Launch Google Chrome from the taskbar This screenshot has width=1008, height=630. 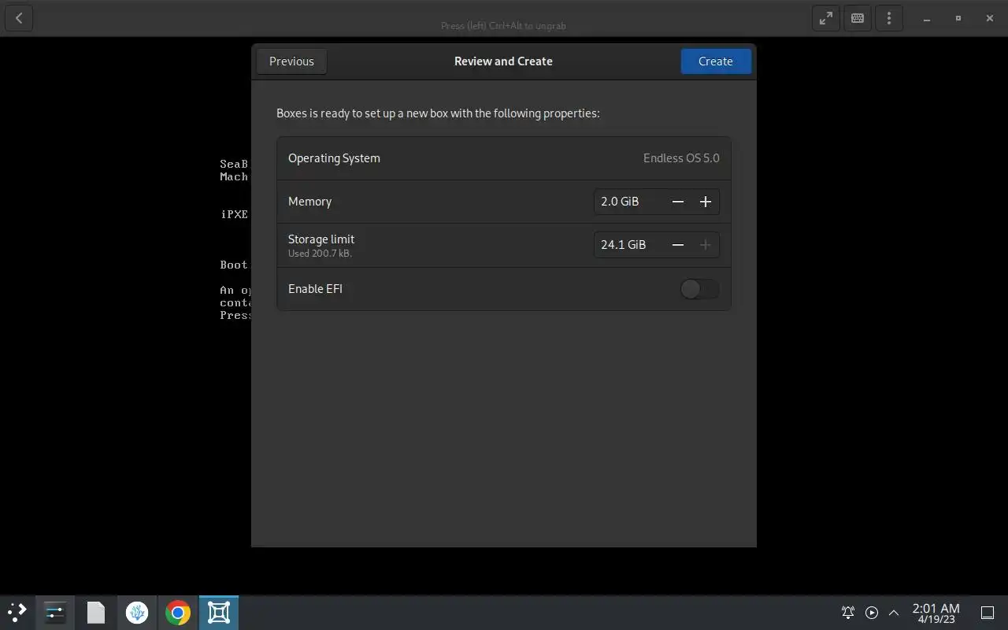[178, 612]
